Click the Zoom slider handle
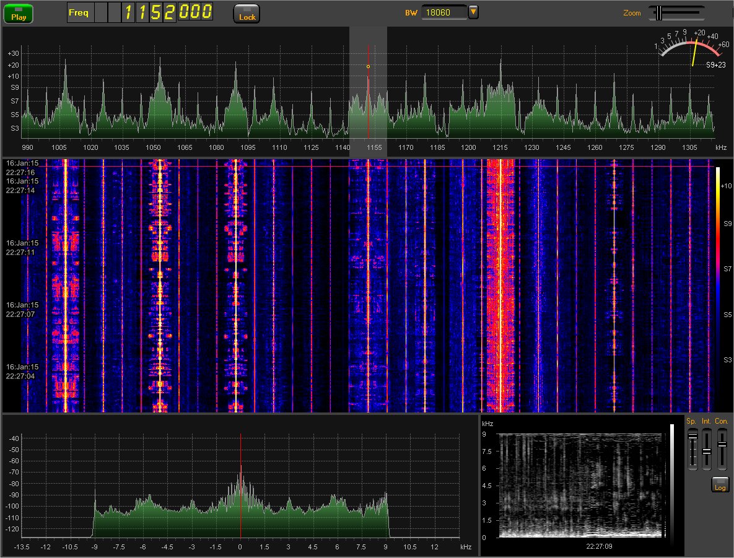 click(x=660, y=12)
